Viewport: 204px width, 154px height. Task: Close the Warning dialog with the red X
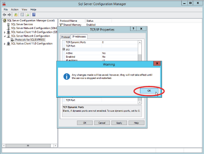click(157, 64)
